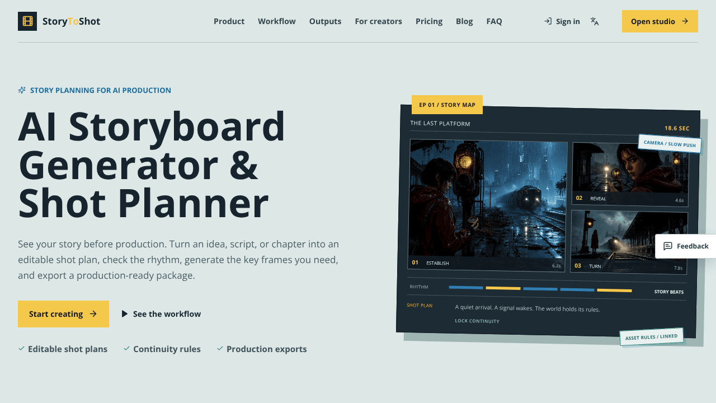The image size is (716, 403).
Task: Click the LOCK CONTINUITY text
Action: coord(477,321)
